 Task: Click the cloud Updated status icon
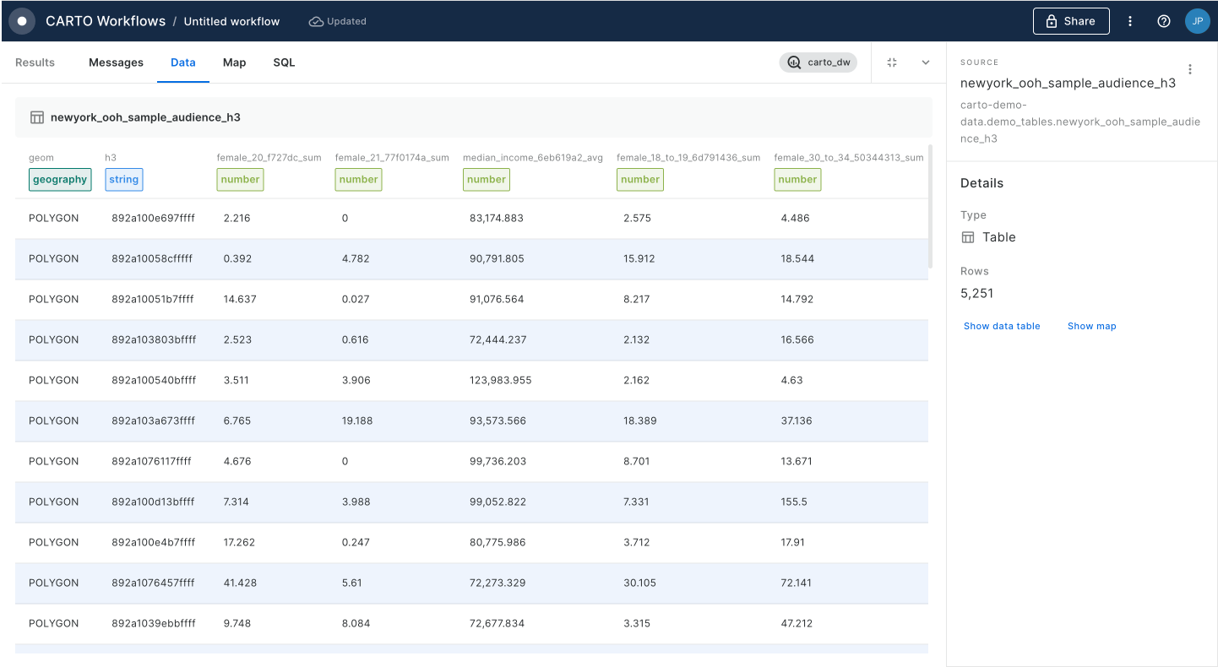tap(316, 21)
